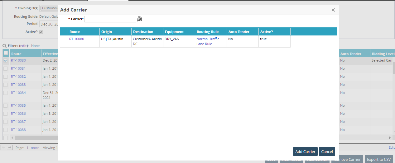The height and width of the screenshot is (163, 395).
Task: Sort by the Route column in the dialog
Action: click(84, 32)
